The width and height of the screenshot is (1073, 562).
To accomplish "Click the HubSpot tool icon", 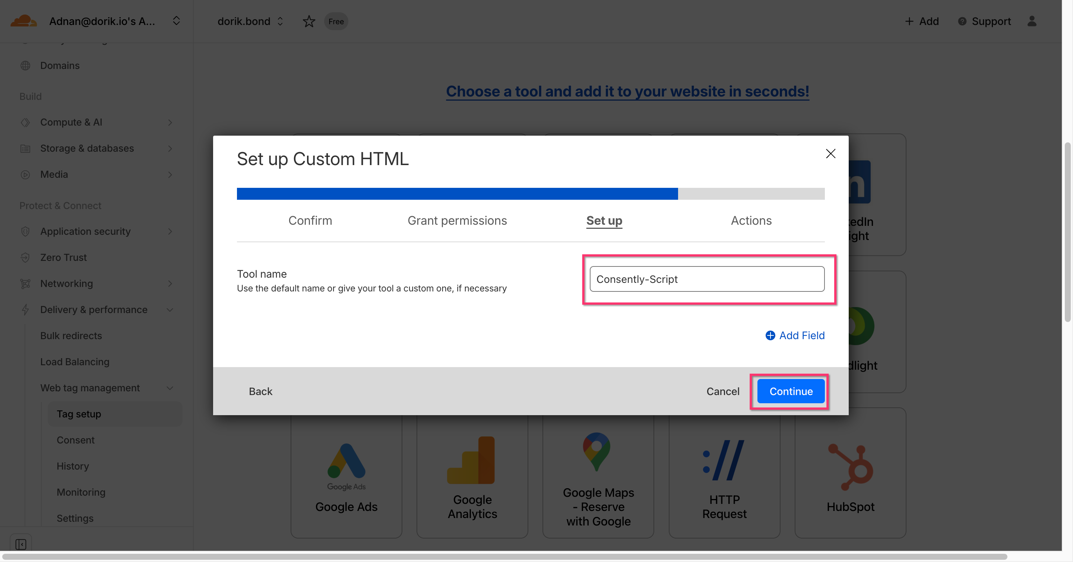I will (x=850, y=467).
